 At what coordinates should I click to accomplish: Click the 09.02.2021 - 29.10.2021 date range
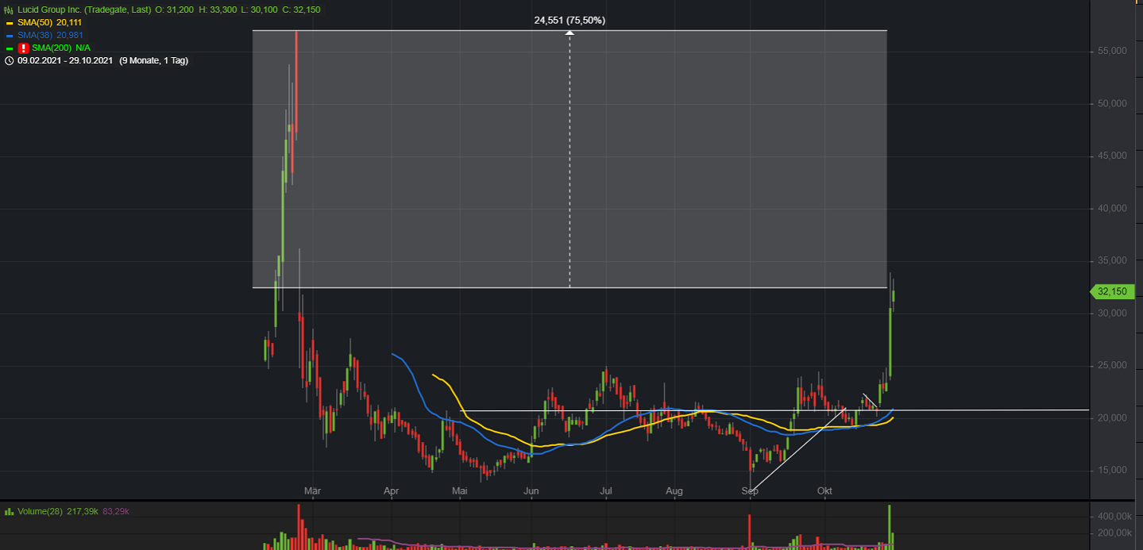[x=66, y=61]
